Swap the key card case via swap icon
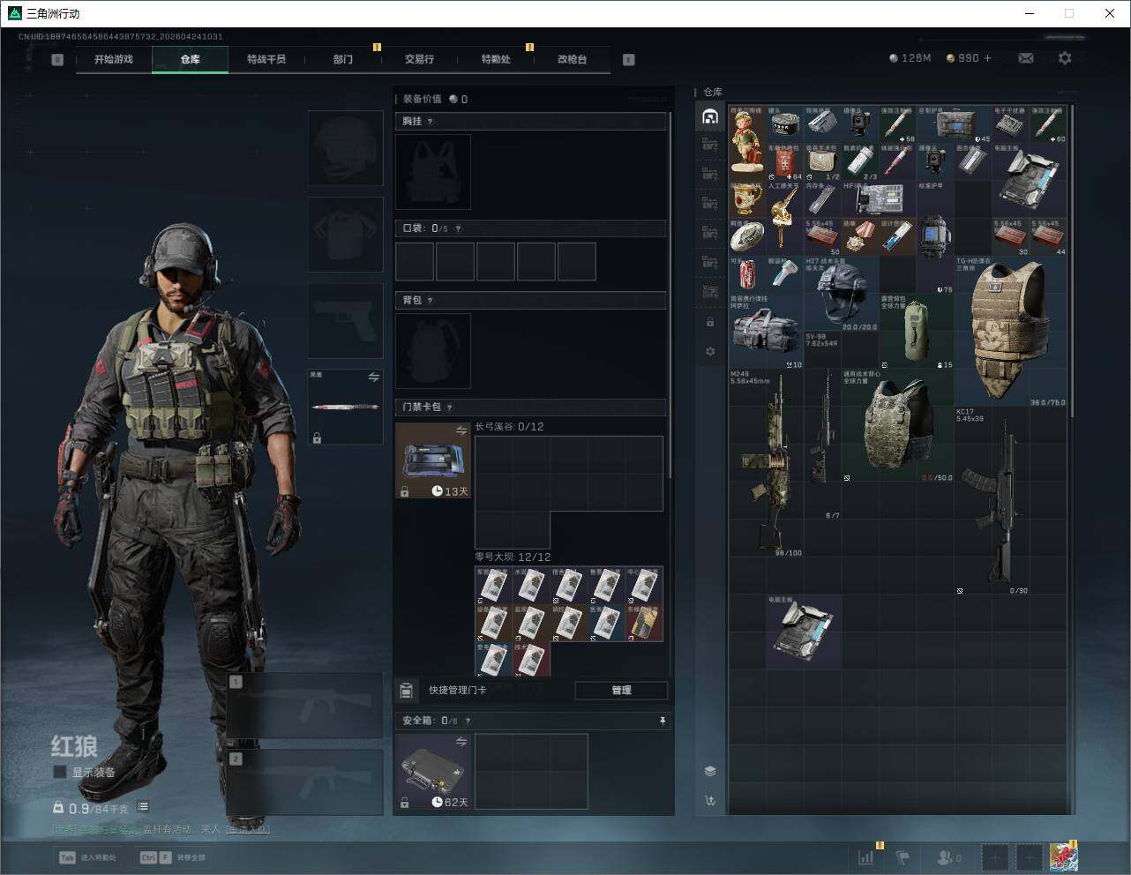Screen dimensions: 1131x875 (x=461, y=430)
